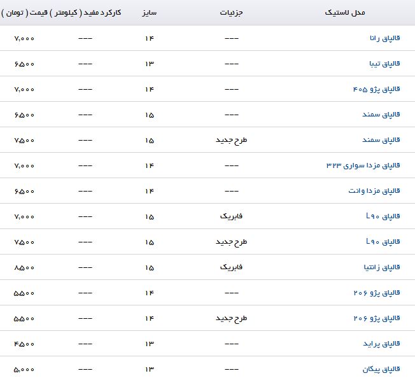Open the قالپاق پیکان link
Screen dimensions: 415x385
381,369
